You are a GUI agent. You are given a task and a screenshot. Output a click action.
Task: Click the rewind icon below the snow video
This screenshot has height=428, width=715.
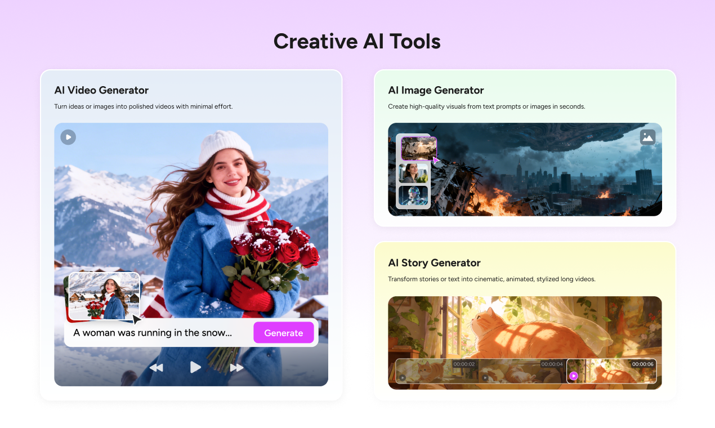point(156,367)
